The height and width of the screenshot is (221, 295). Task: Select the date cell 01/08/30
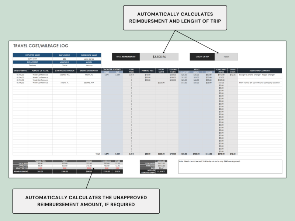[x=20, y=83]
